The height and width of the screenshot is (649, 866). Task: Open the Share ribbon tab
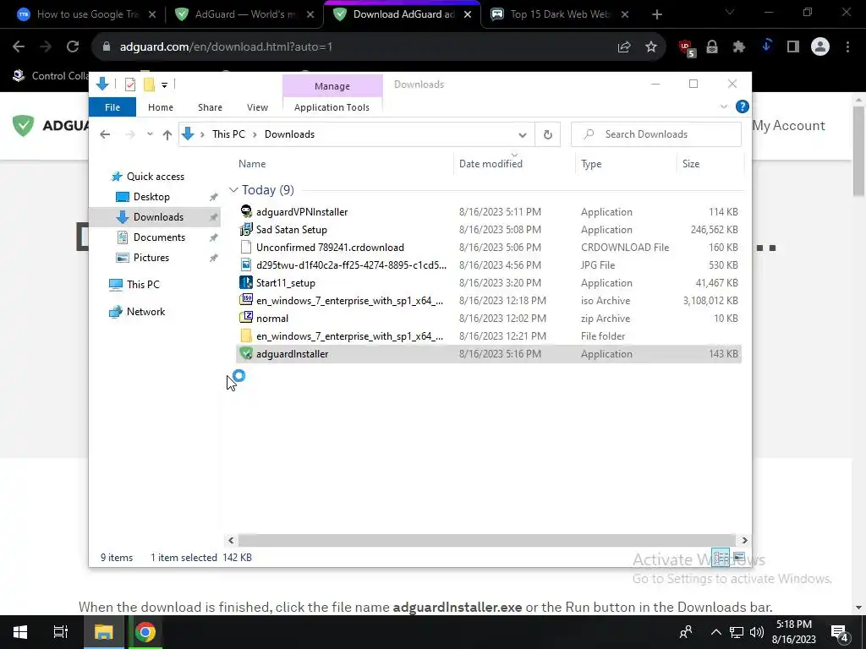[210, 107]
